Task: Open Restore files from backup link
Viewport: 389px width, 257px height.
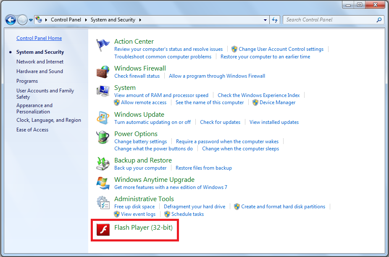Action: pos(204,168)
